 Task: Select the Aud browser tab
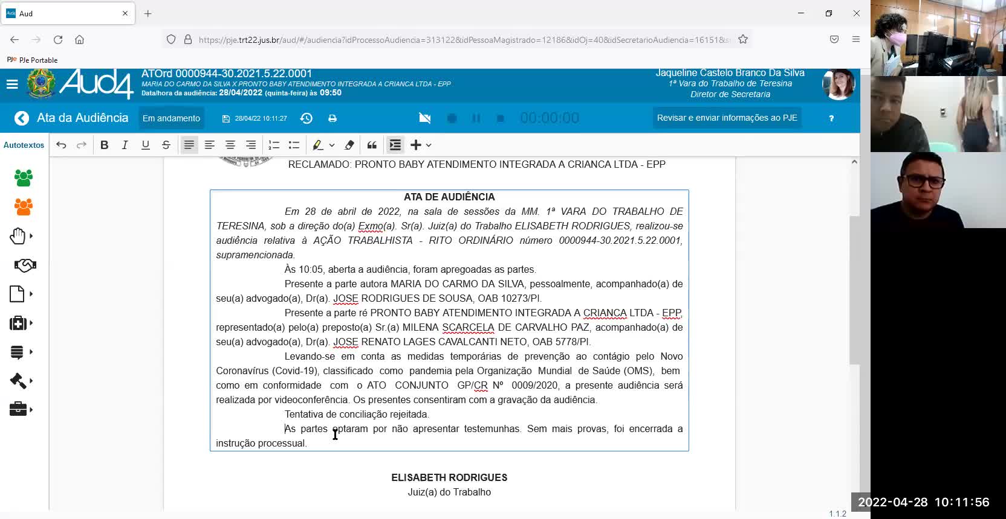(x=68, y=13)
